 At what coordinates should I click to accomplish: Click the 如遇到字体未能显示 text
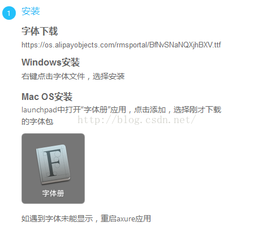click(57, 219)
